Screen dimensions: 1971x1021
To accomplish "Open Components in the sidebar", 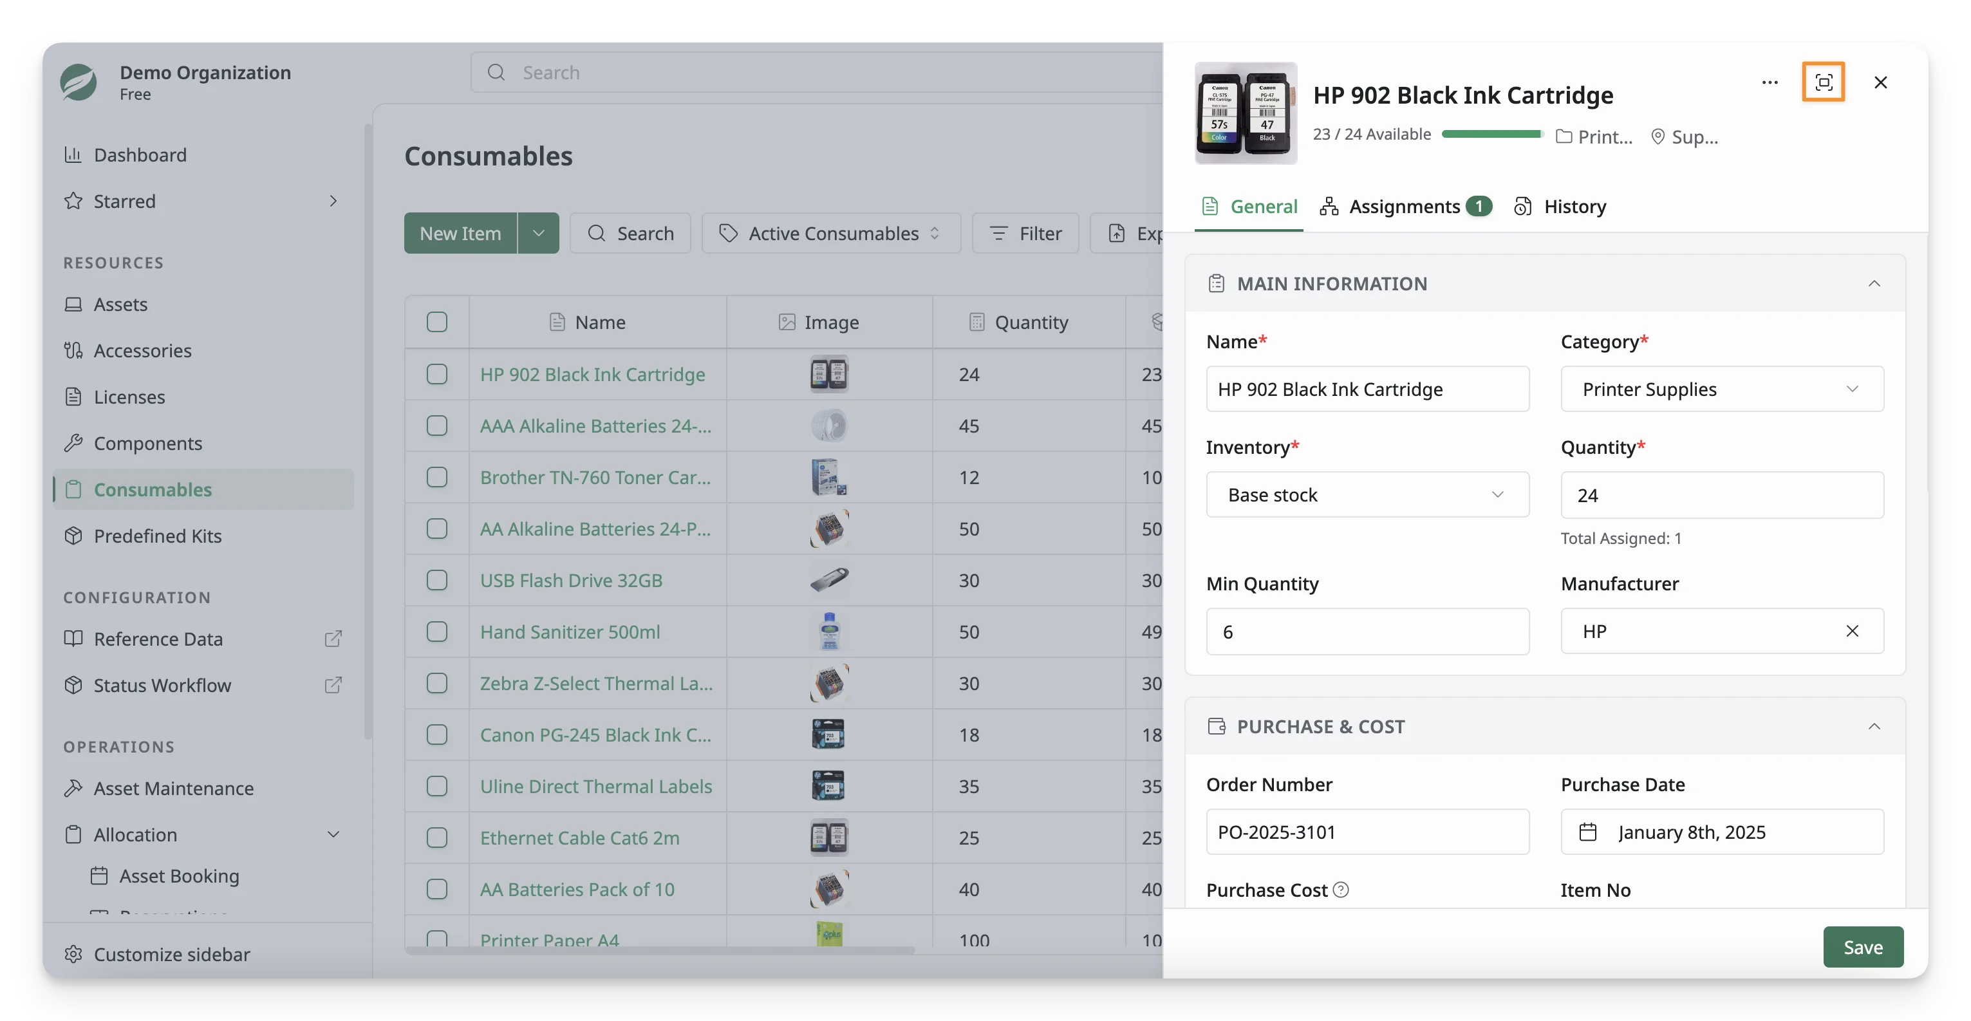I will 203,443.
